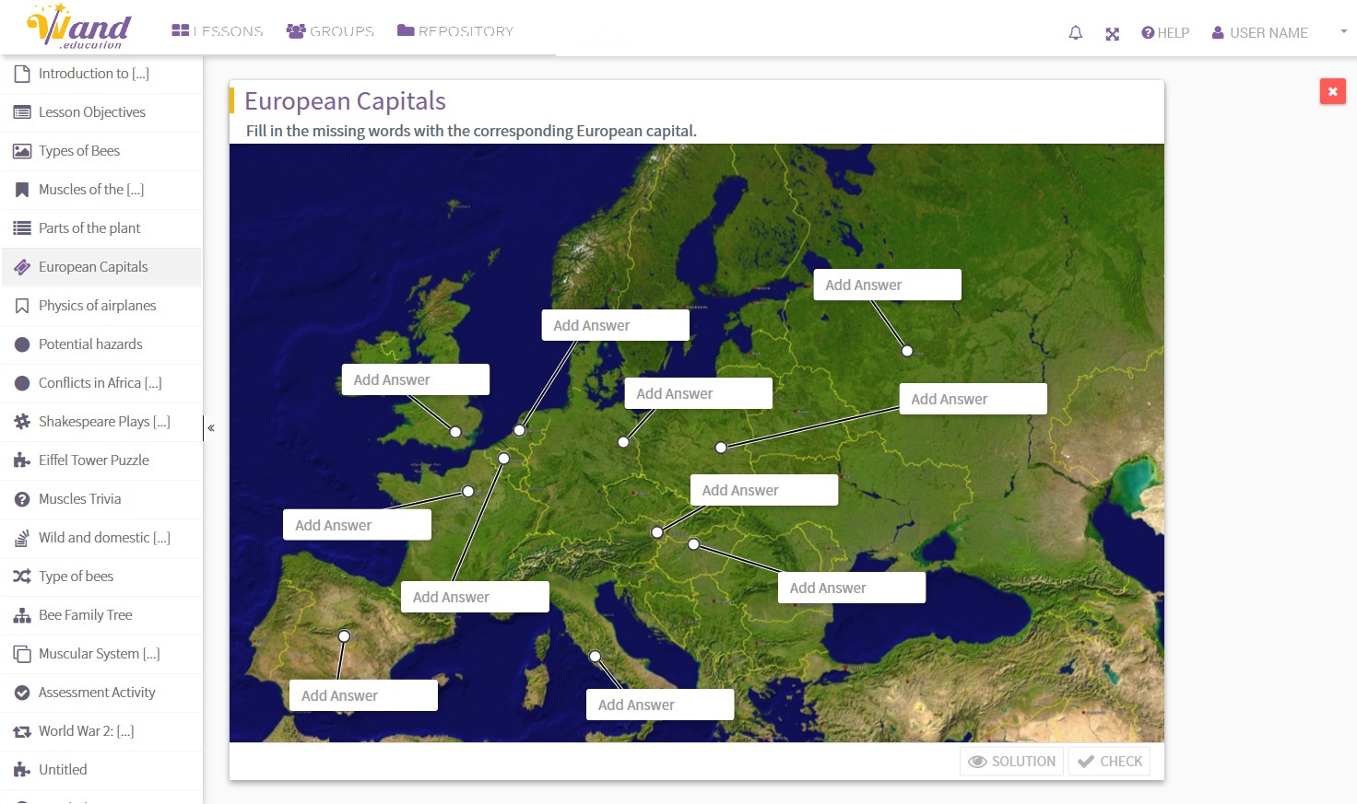Viewport: 1357px width, 804px height.
Task: Open the HELP link
Action: point(1165,33)
